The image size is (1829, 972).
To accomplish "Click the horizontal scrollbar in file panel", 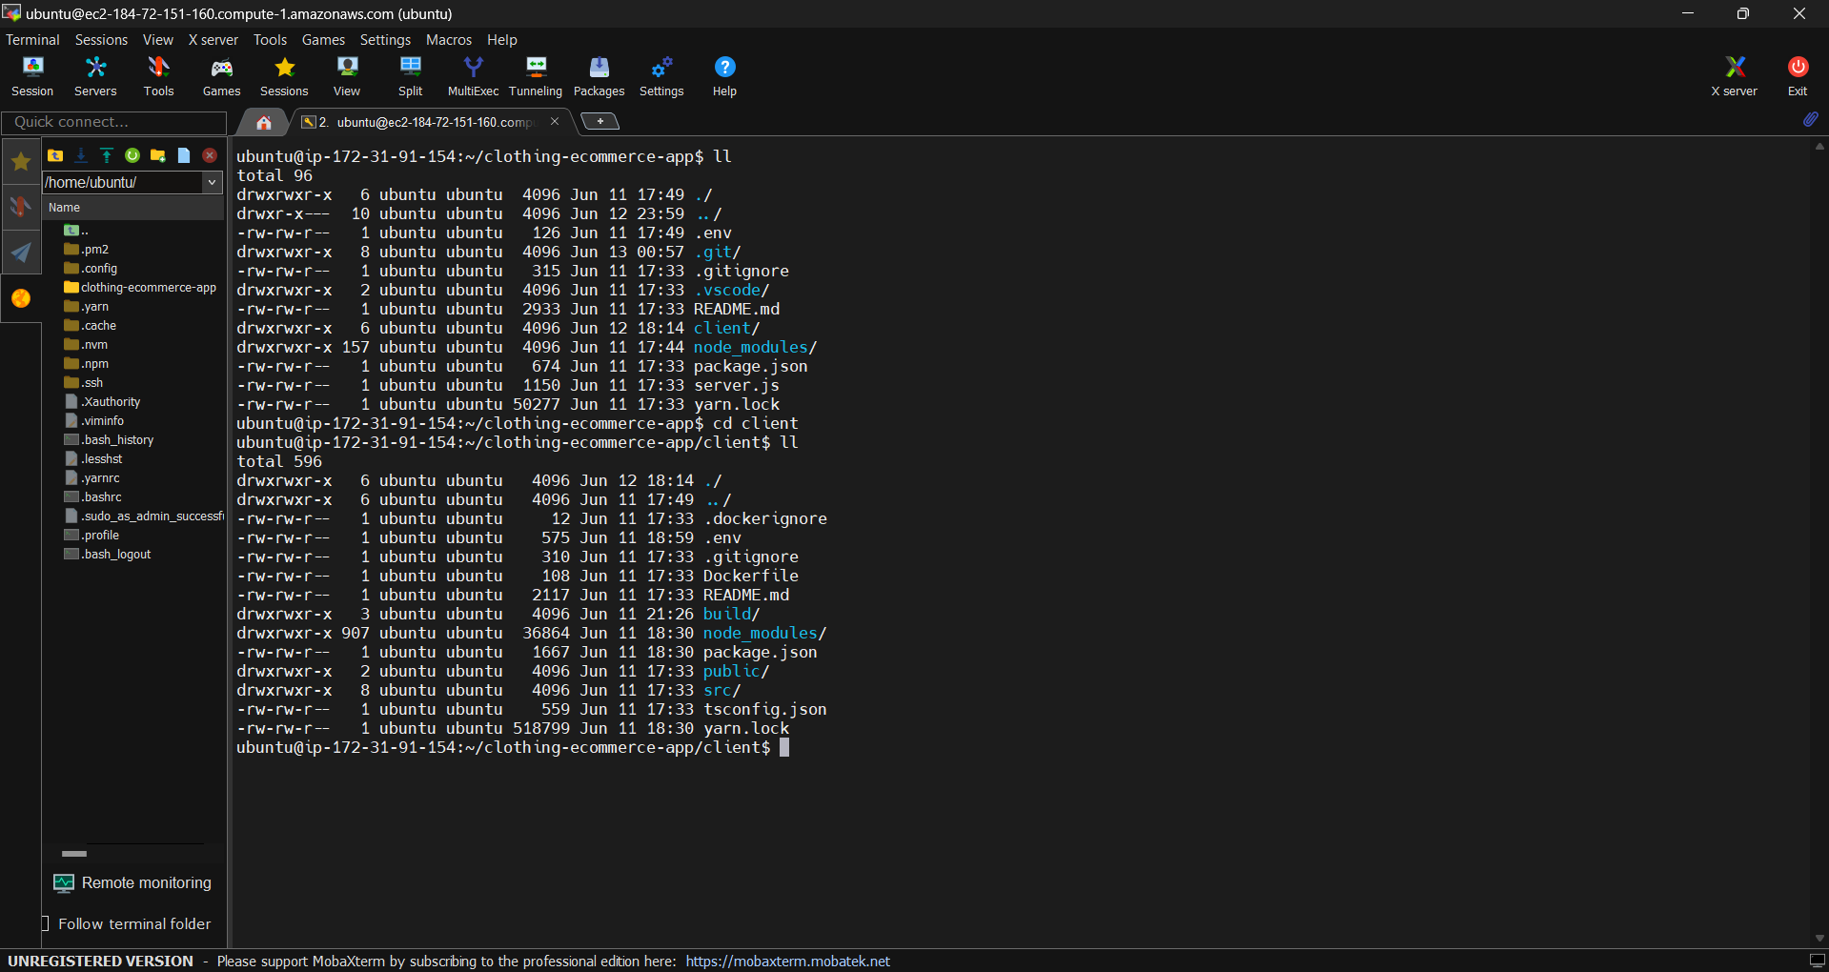I will pos(74,853).
